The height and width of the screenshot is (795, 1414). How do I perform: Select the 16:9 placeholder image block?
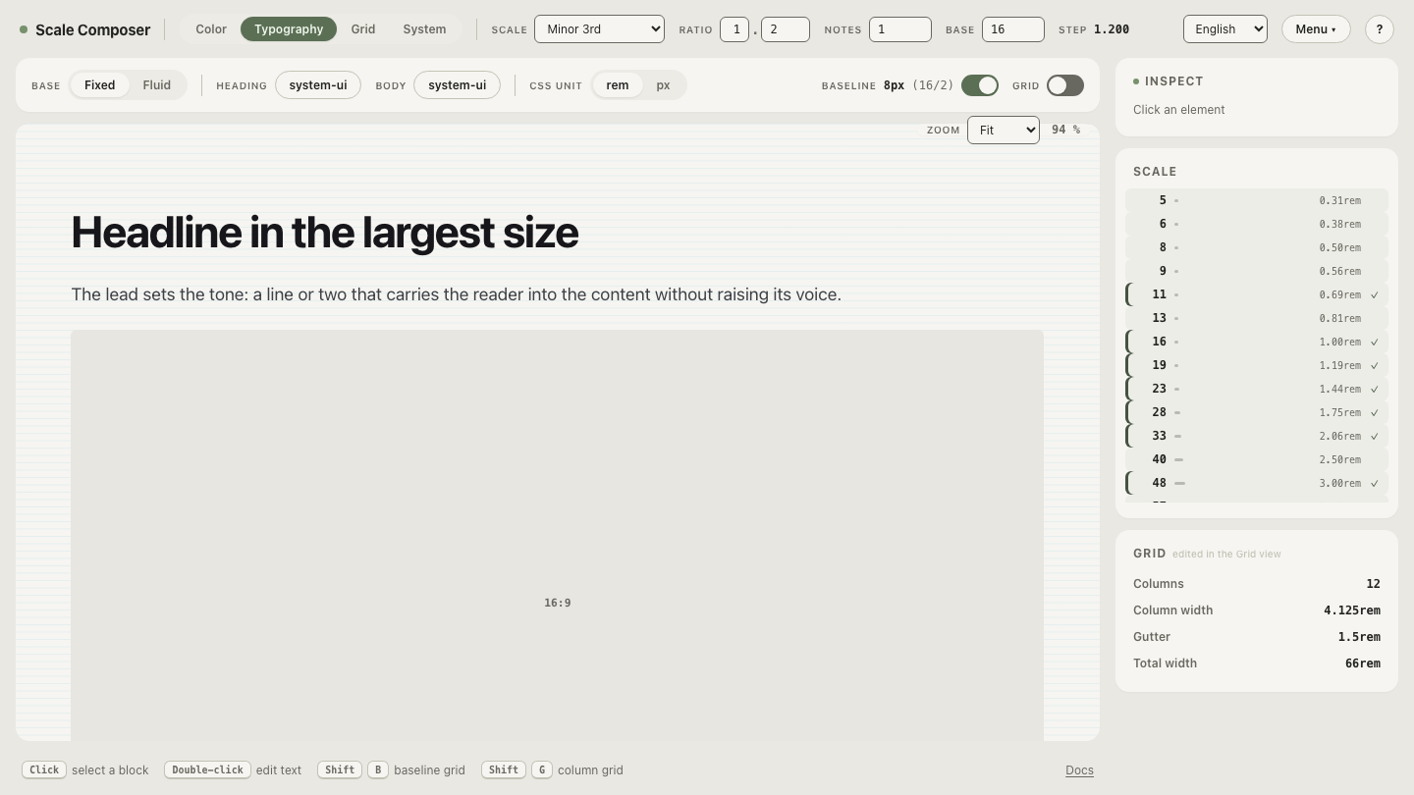[557, 536]
